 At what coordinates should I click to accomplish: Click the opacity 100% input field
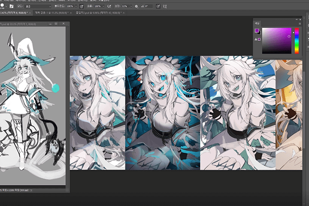70,6
